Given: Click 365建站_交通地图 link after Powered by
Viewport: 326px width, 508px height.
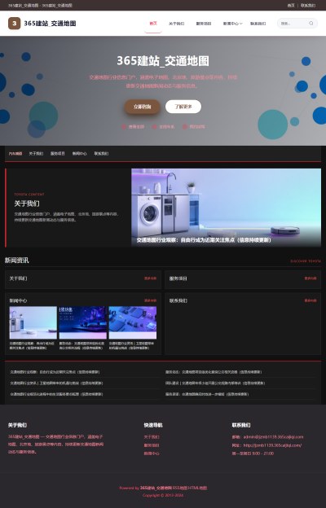Looking at the screenshot, I should pyautogui.click(x=156, y=488).
